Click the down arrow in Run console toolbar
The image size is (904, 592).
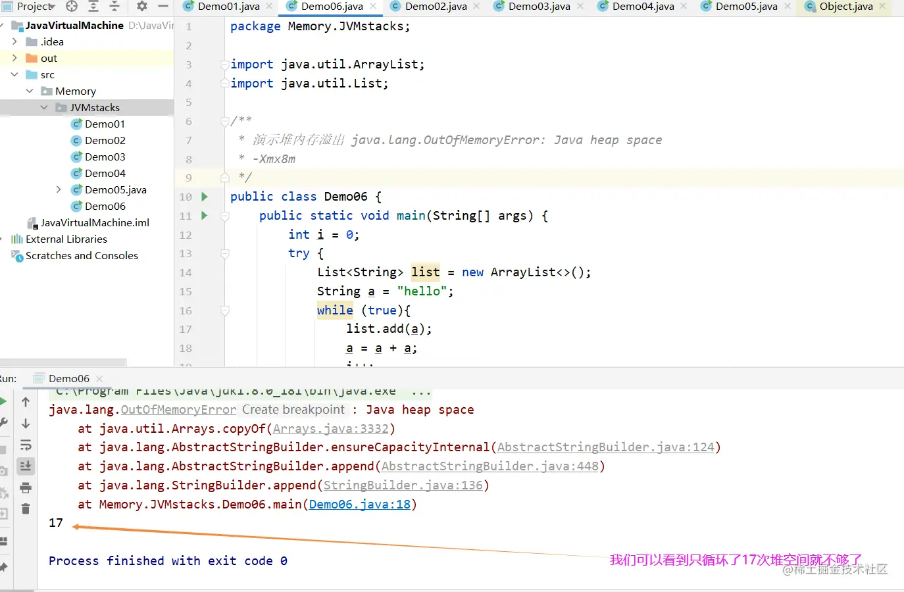(x=26, y=424)
